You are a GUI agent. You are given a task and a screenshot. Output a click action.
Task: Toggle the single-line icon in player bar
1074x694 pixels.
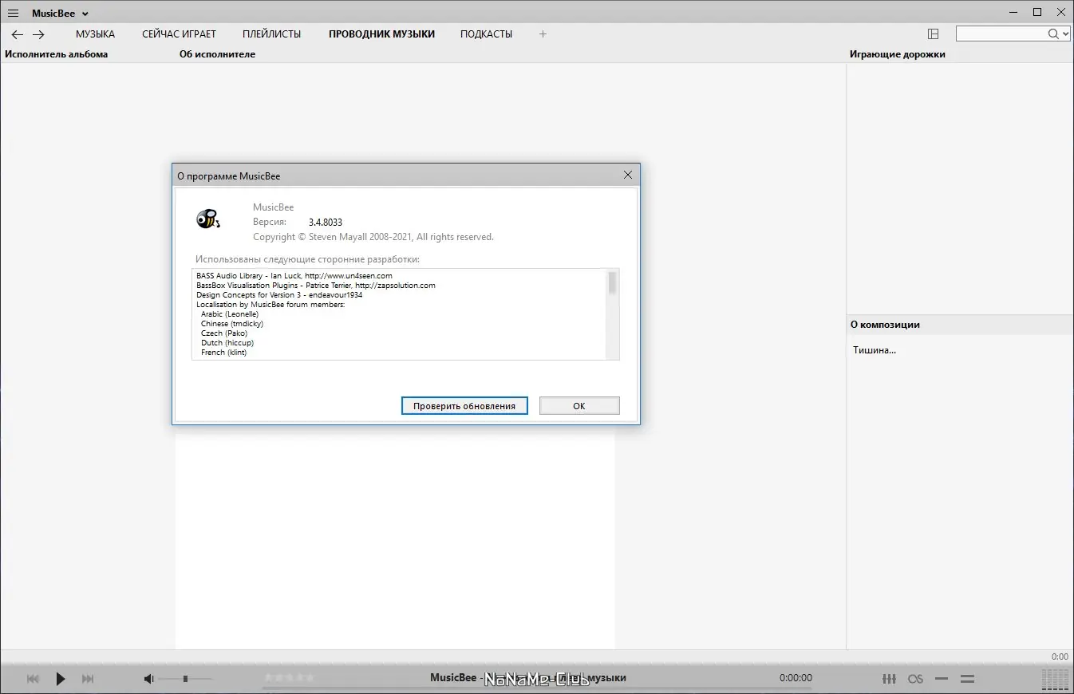[942, 679]
